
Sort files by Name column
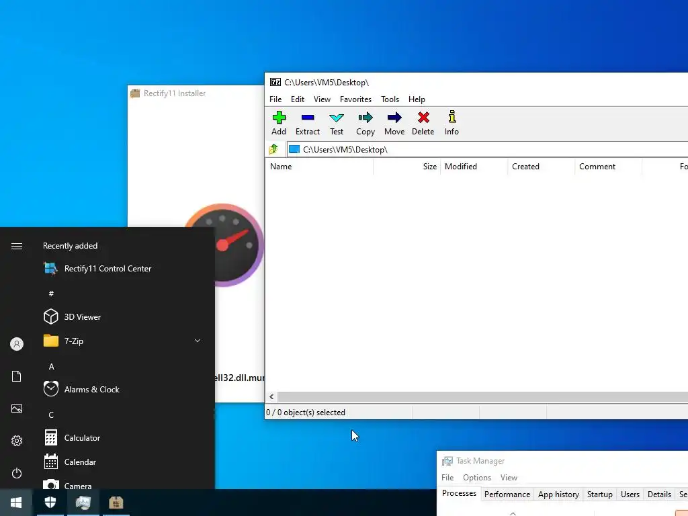pyautogui.click(x=319, y=167)
